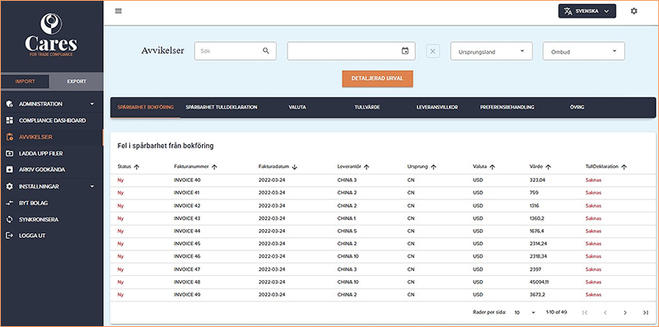Sort by Värde column arrow
Screen dimensions: 659x327
(x=548, y=167)
